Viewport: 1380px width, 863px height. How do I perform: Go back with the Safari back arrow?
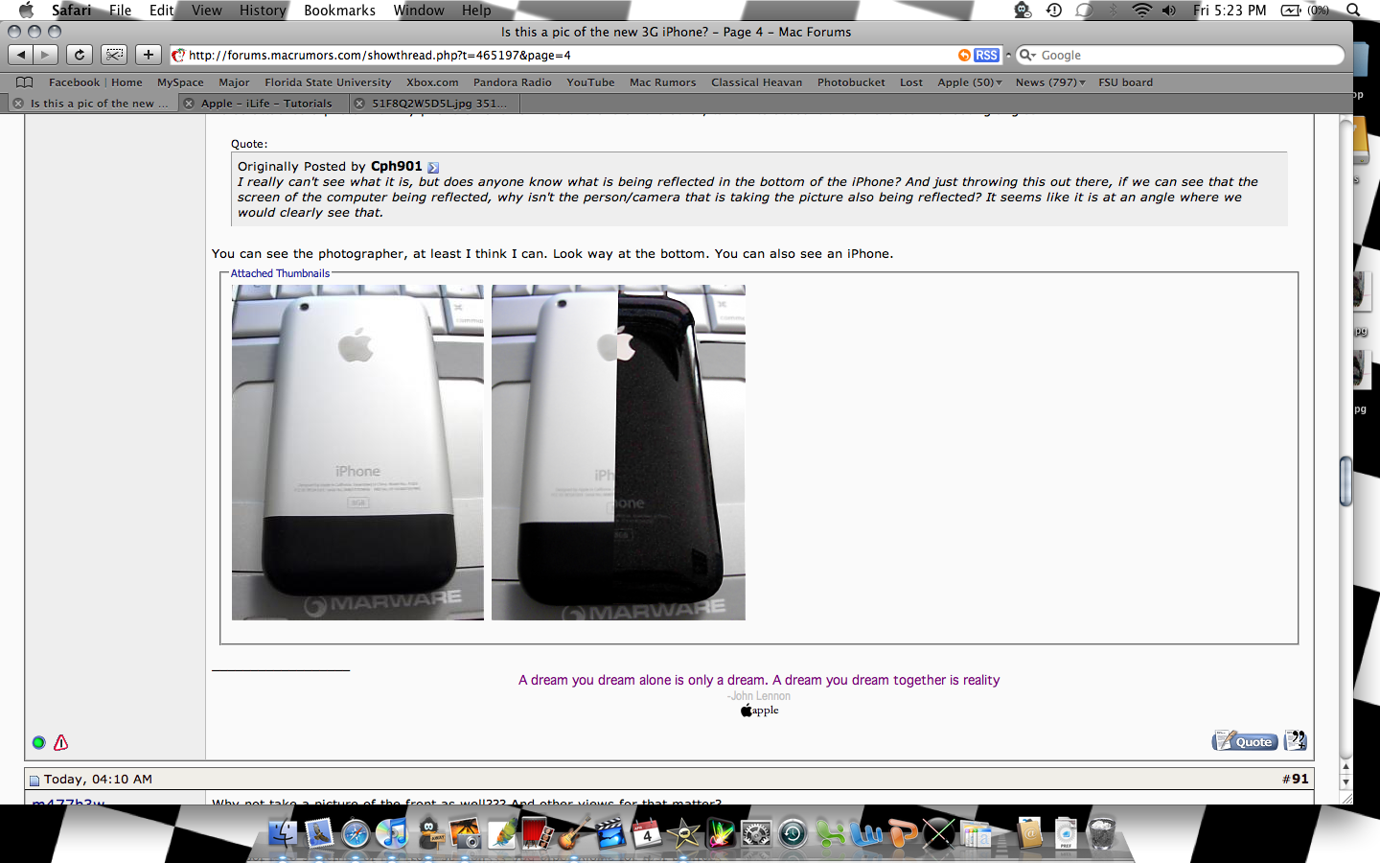pos(21,55)
